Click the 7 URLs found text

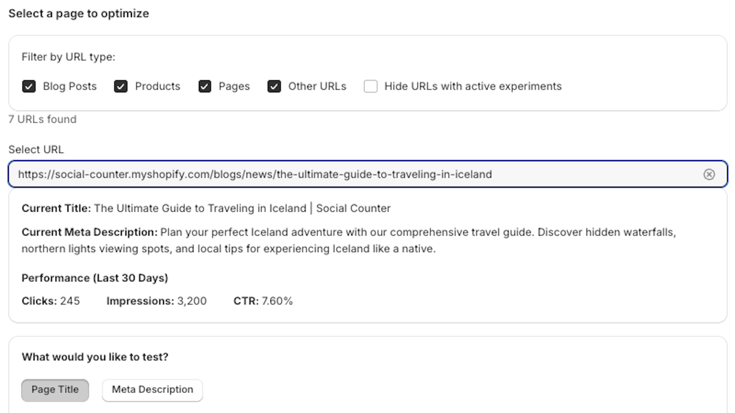tap(42, 119)
